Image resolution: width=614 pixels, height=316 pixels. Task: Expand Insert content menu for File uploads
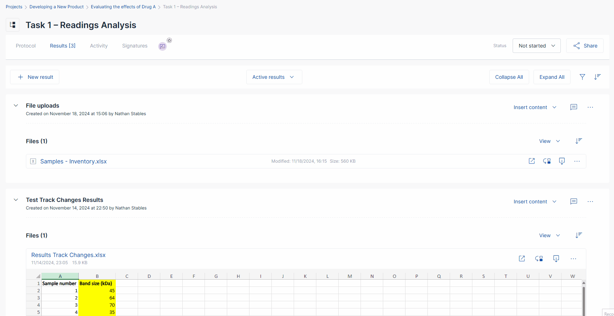coord(535,107)
